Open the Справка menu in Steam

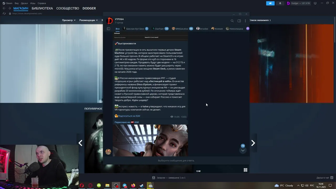pyautogui.click(x=42, y=3)
